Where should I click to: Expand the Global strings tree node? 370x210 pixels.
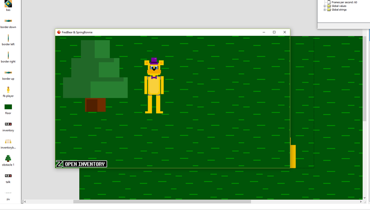pos(325,10)
